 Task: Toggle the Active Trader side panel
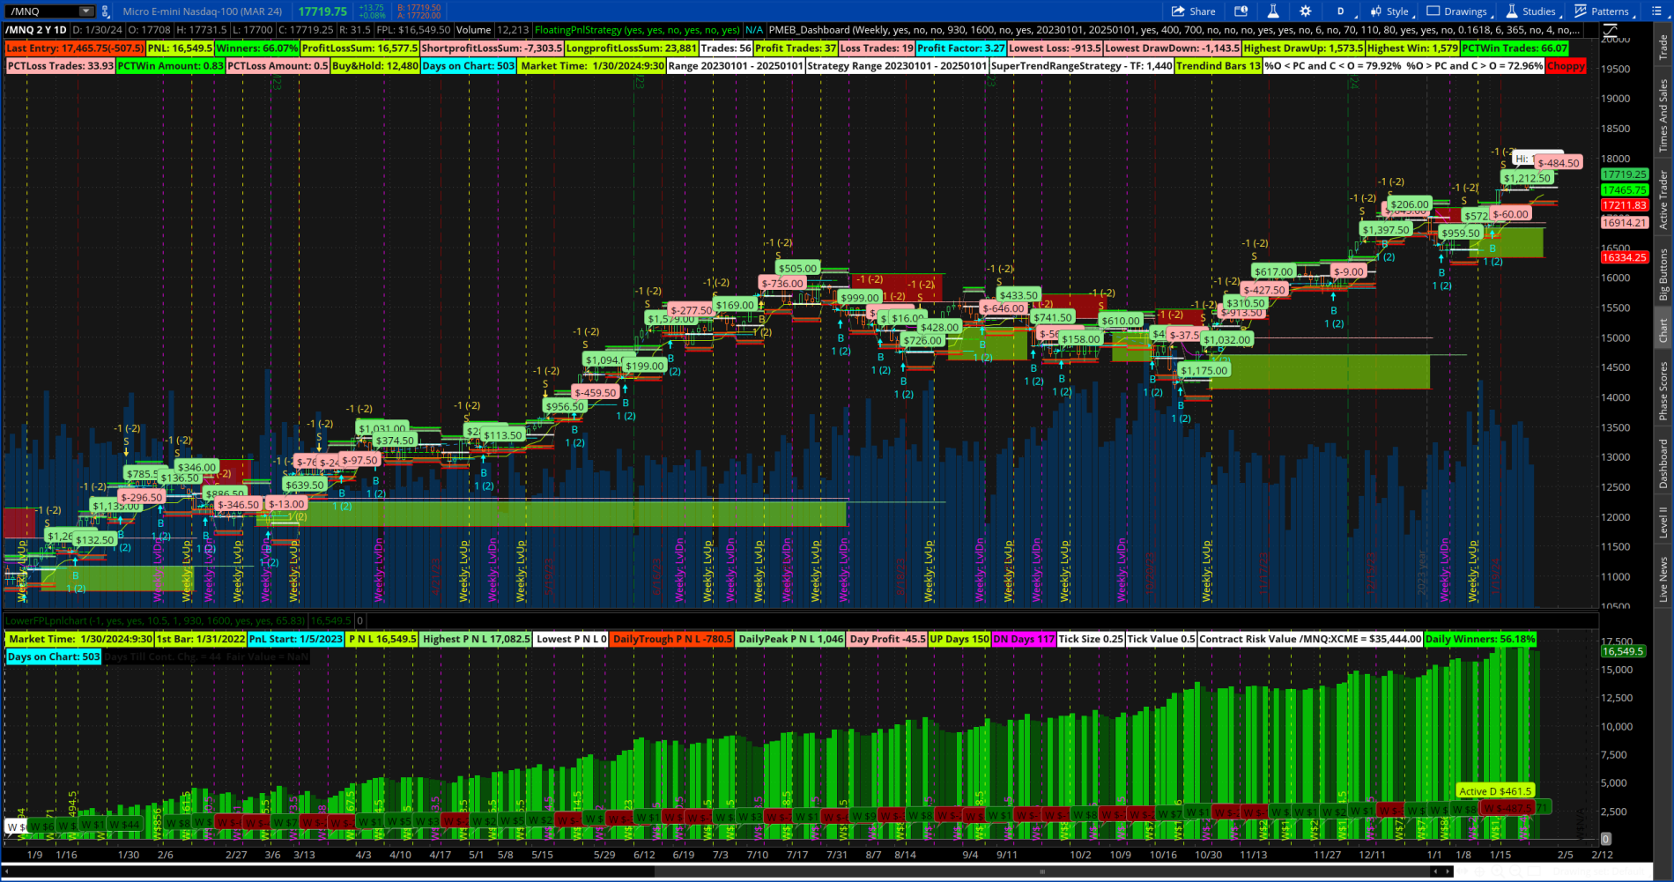pos(1663,200)
